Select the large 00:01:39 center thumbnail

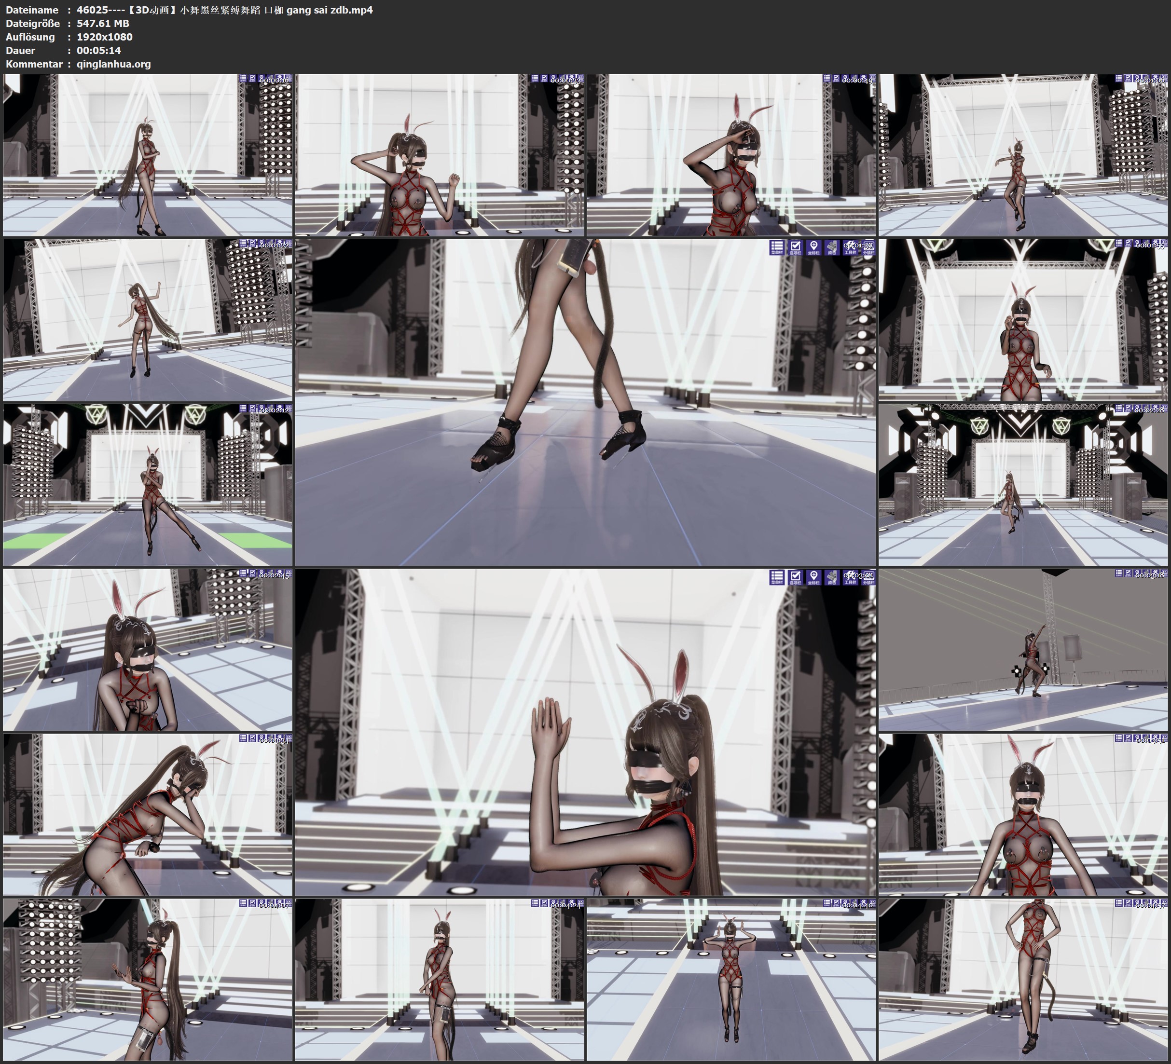coord(585,402)
